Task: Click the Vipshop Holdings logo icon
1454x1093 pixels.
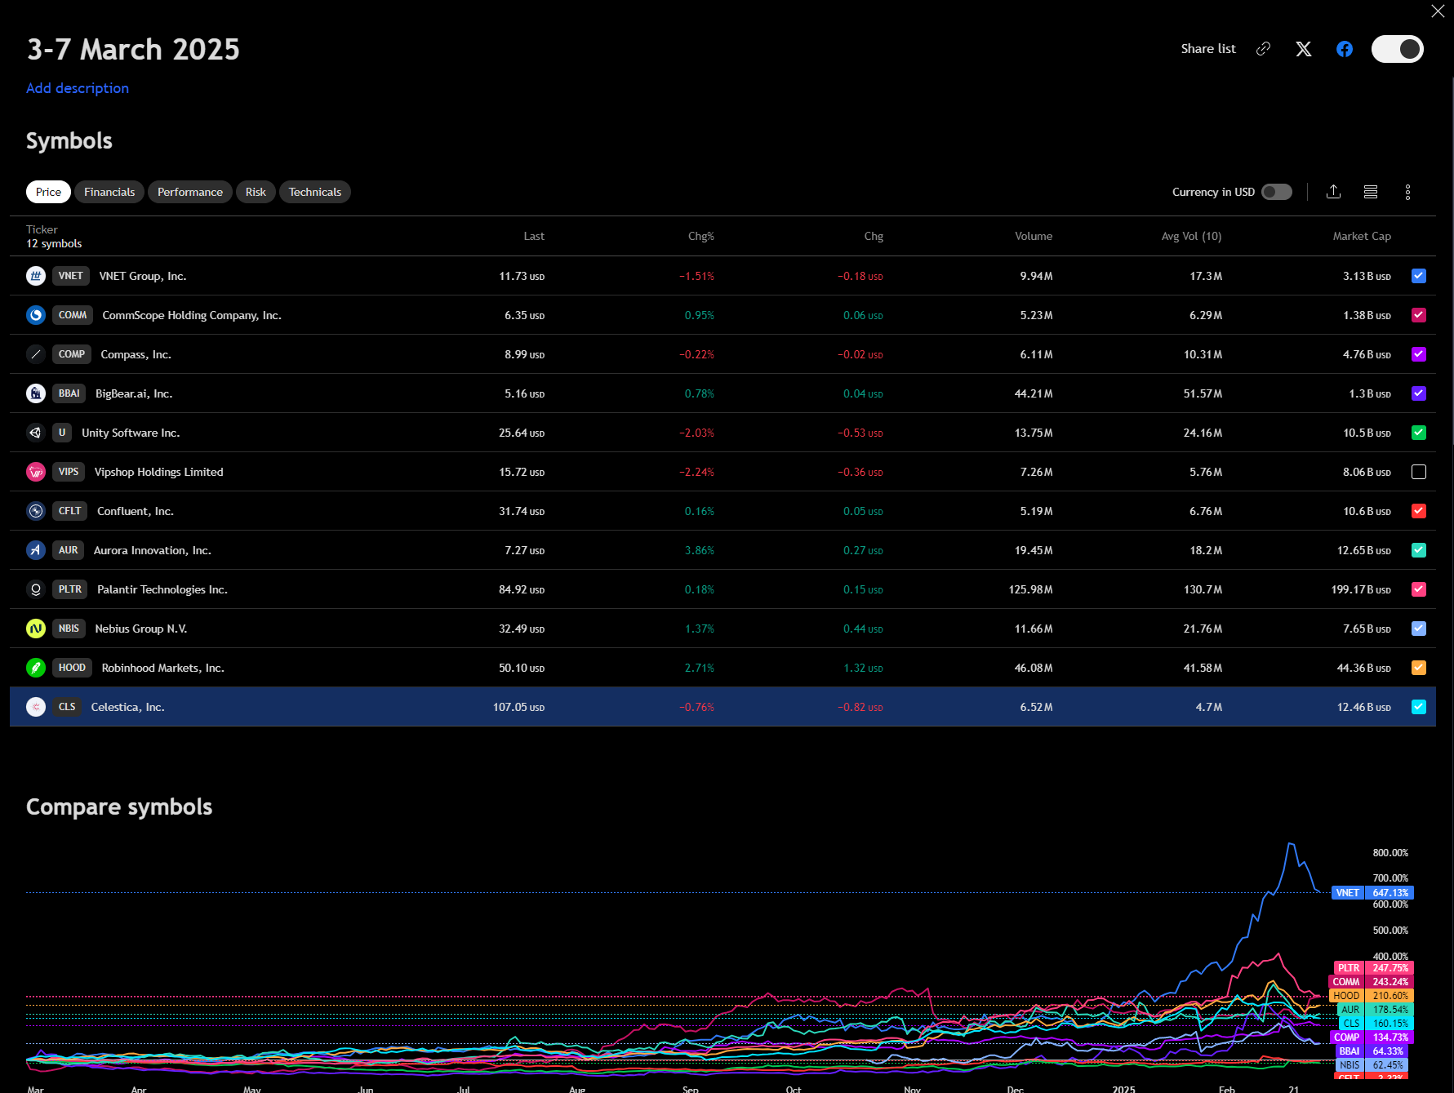Action: pyautogui.click(x=36, y=472)
